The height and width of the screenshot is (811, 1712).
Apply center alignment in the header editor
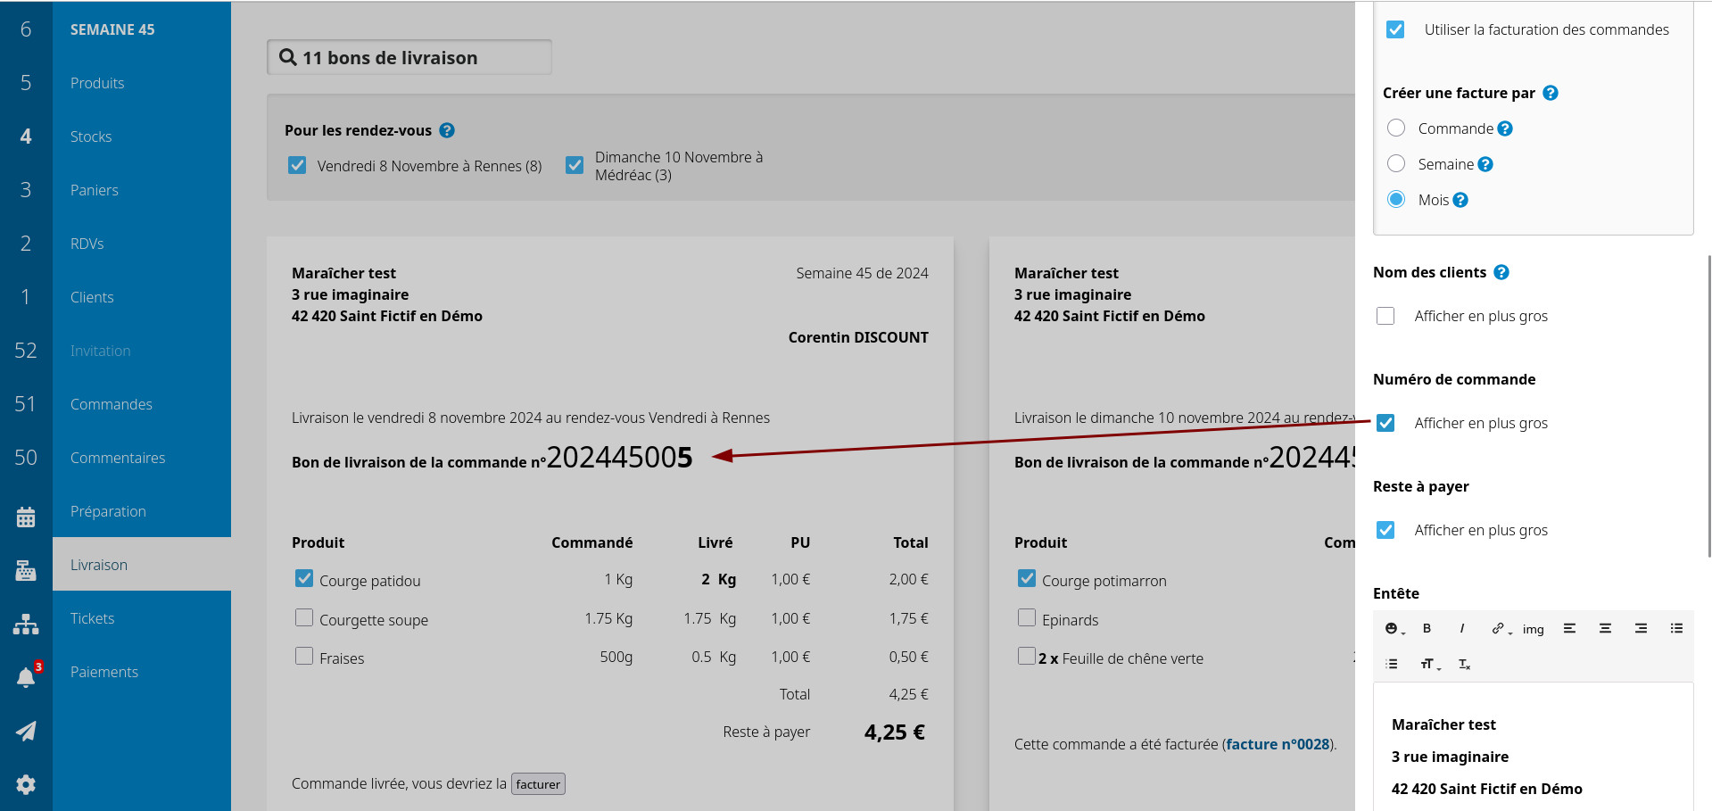click(1605, 628)
